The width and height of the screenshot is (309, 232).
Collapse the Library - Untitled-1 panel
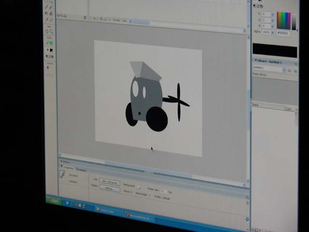(256, 61)
